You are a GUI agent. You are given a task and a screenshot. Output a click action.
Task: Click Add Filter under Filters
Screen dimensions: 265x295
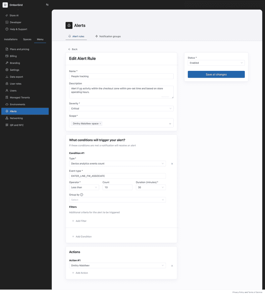79,221
